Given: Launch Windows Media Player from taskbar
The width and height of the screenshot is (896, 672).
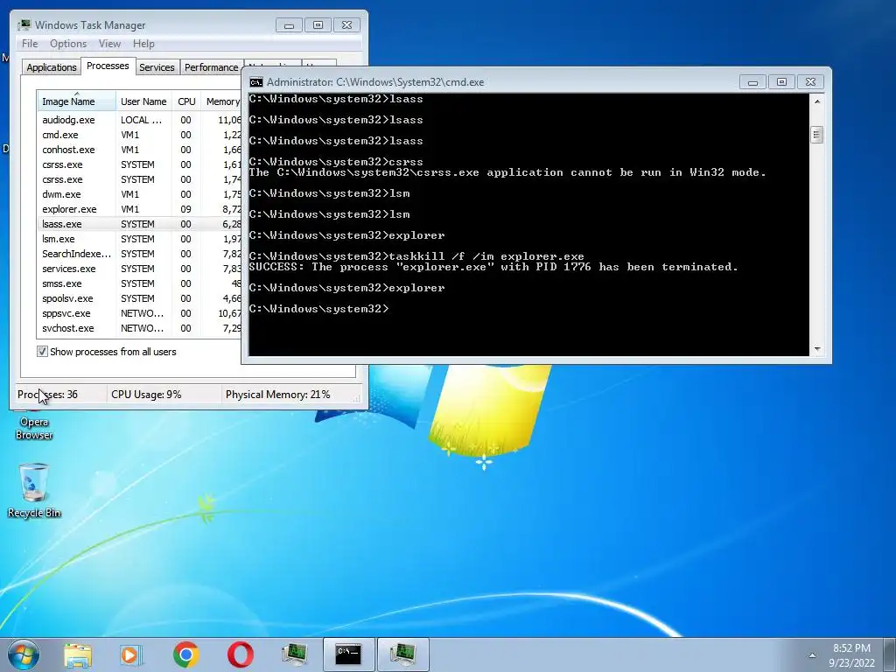Looking at the screenshot, I should coord(131,654).
